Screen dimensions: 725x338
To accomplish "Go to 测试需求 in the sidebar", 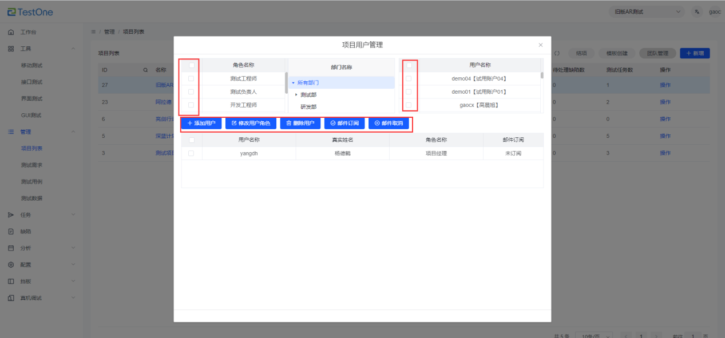I will pyautogui.click(x=31, y=165).
